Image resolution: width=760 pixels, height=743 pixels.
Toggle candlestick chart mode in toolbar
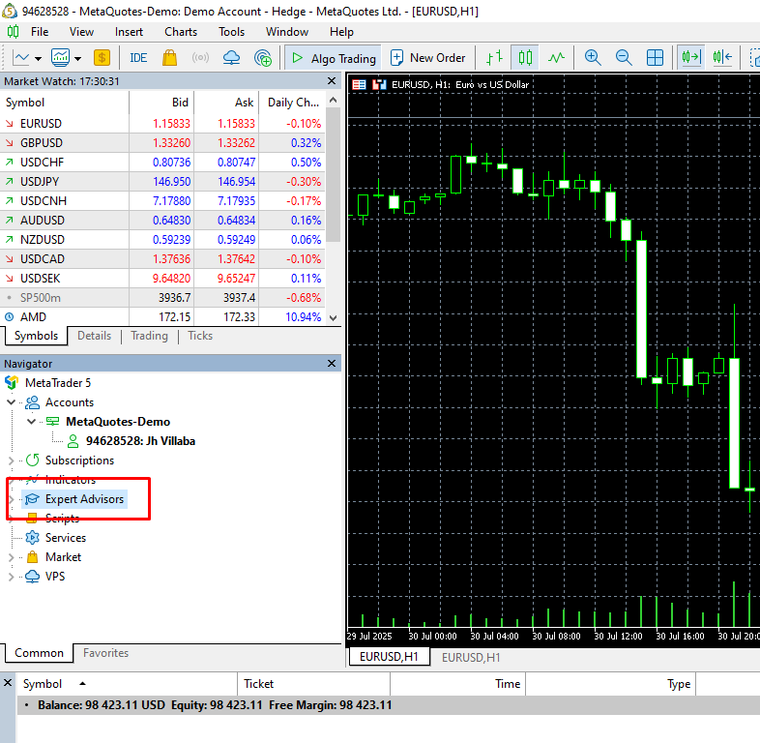click(x=525, y=57)
